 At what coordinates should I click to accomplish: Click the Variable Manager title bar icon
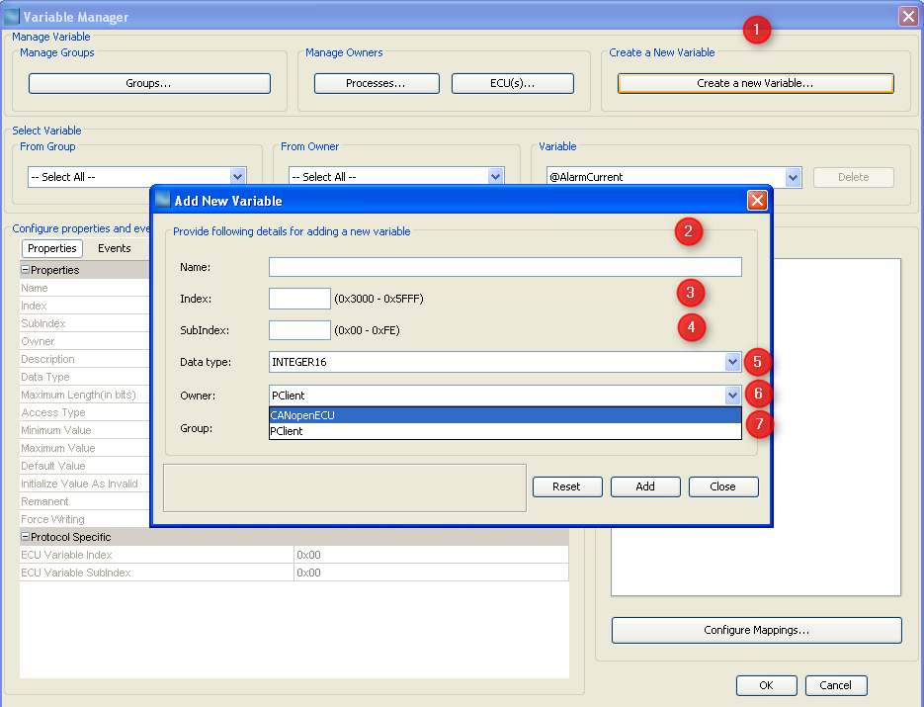14,17
